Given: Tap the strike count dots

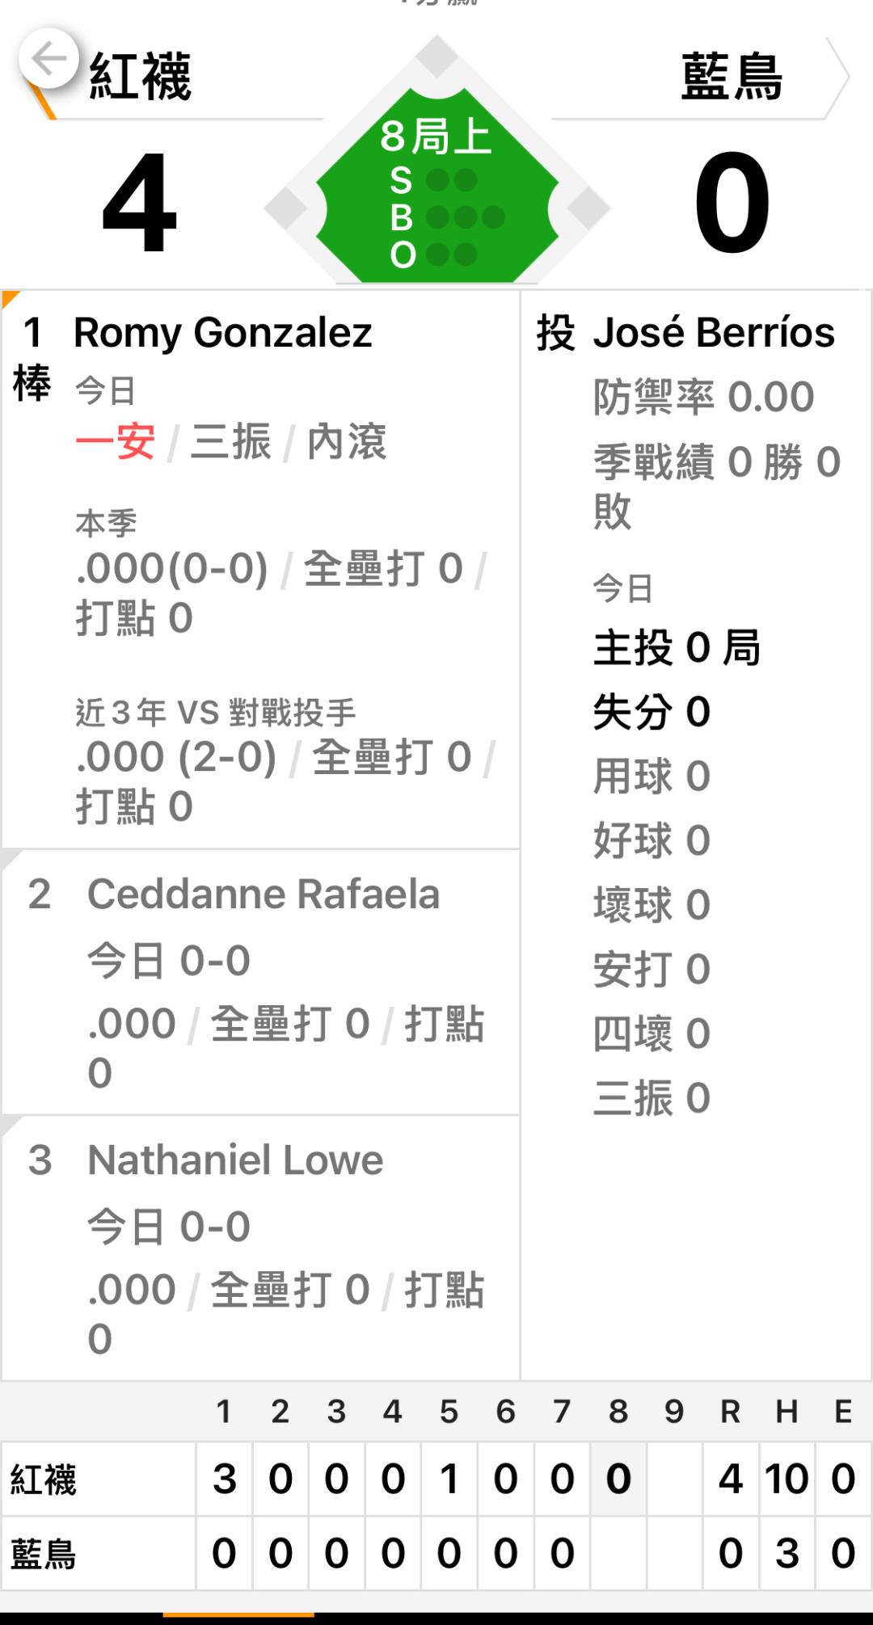Looking at the screenshot, I should point(452,180).
